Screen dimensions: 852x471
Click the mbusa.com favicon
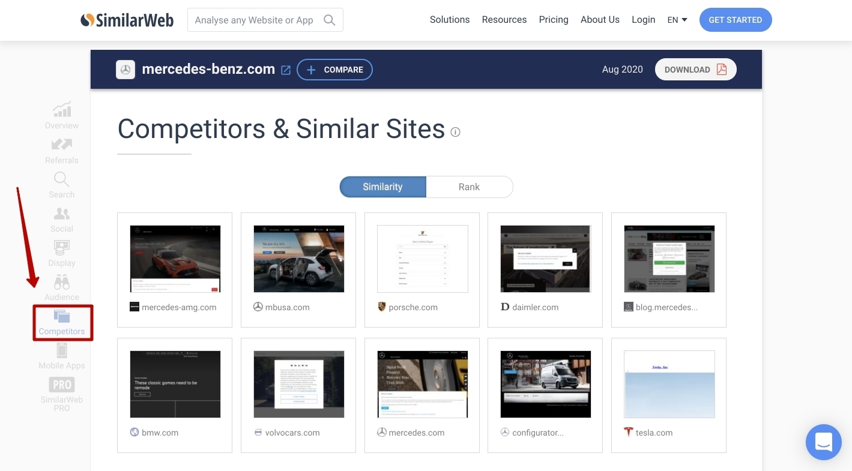[258, 307]
